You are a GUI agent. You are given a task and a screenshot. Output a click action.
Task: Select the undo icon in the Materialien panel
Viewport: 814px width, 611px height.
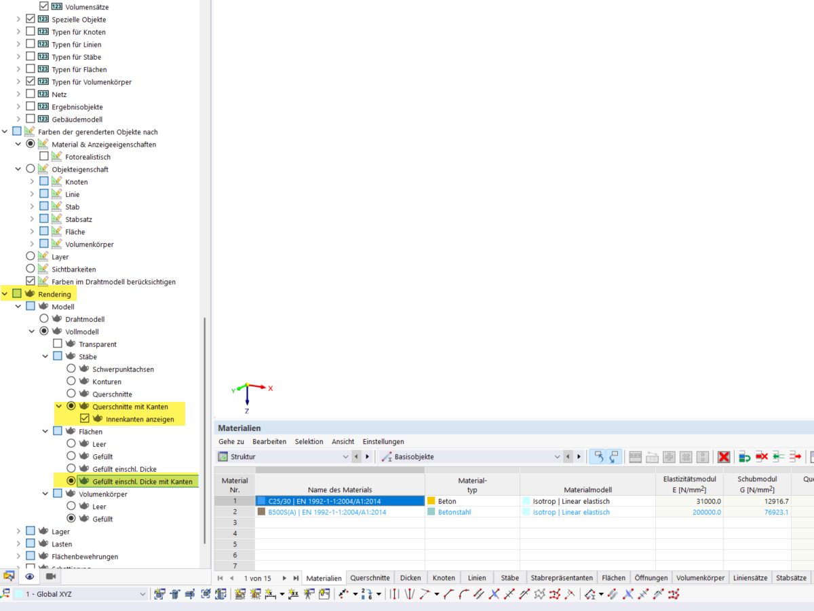tap(597, 456)
